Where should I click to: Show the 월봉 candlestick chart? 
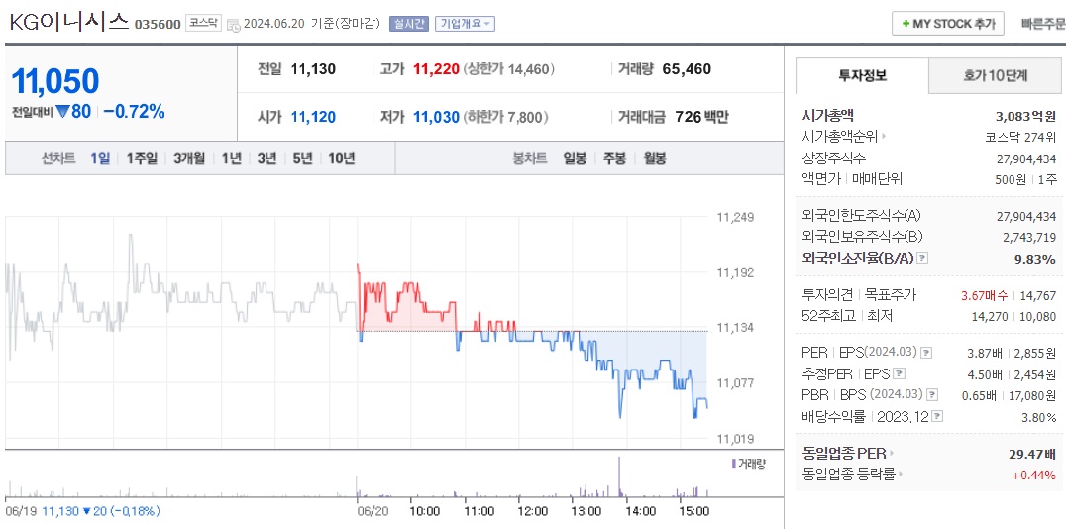point(655,159)
